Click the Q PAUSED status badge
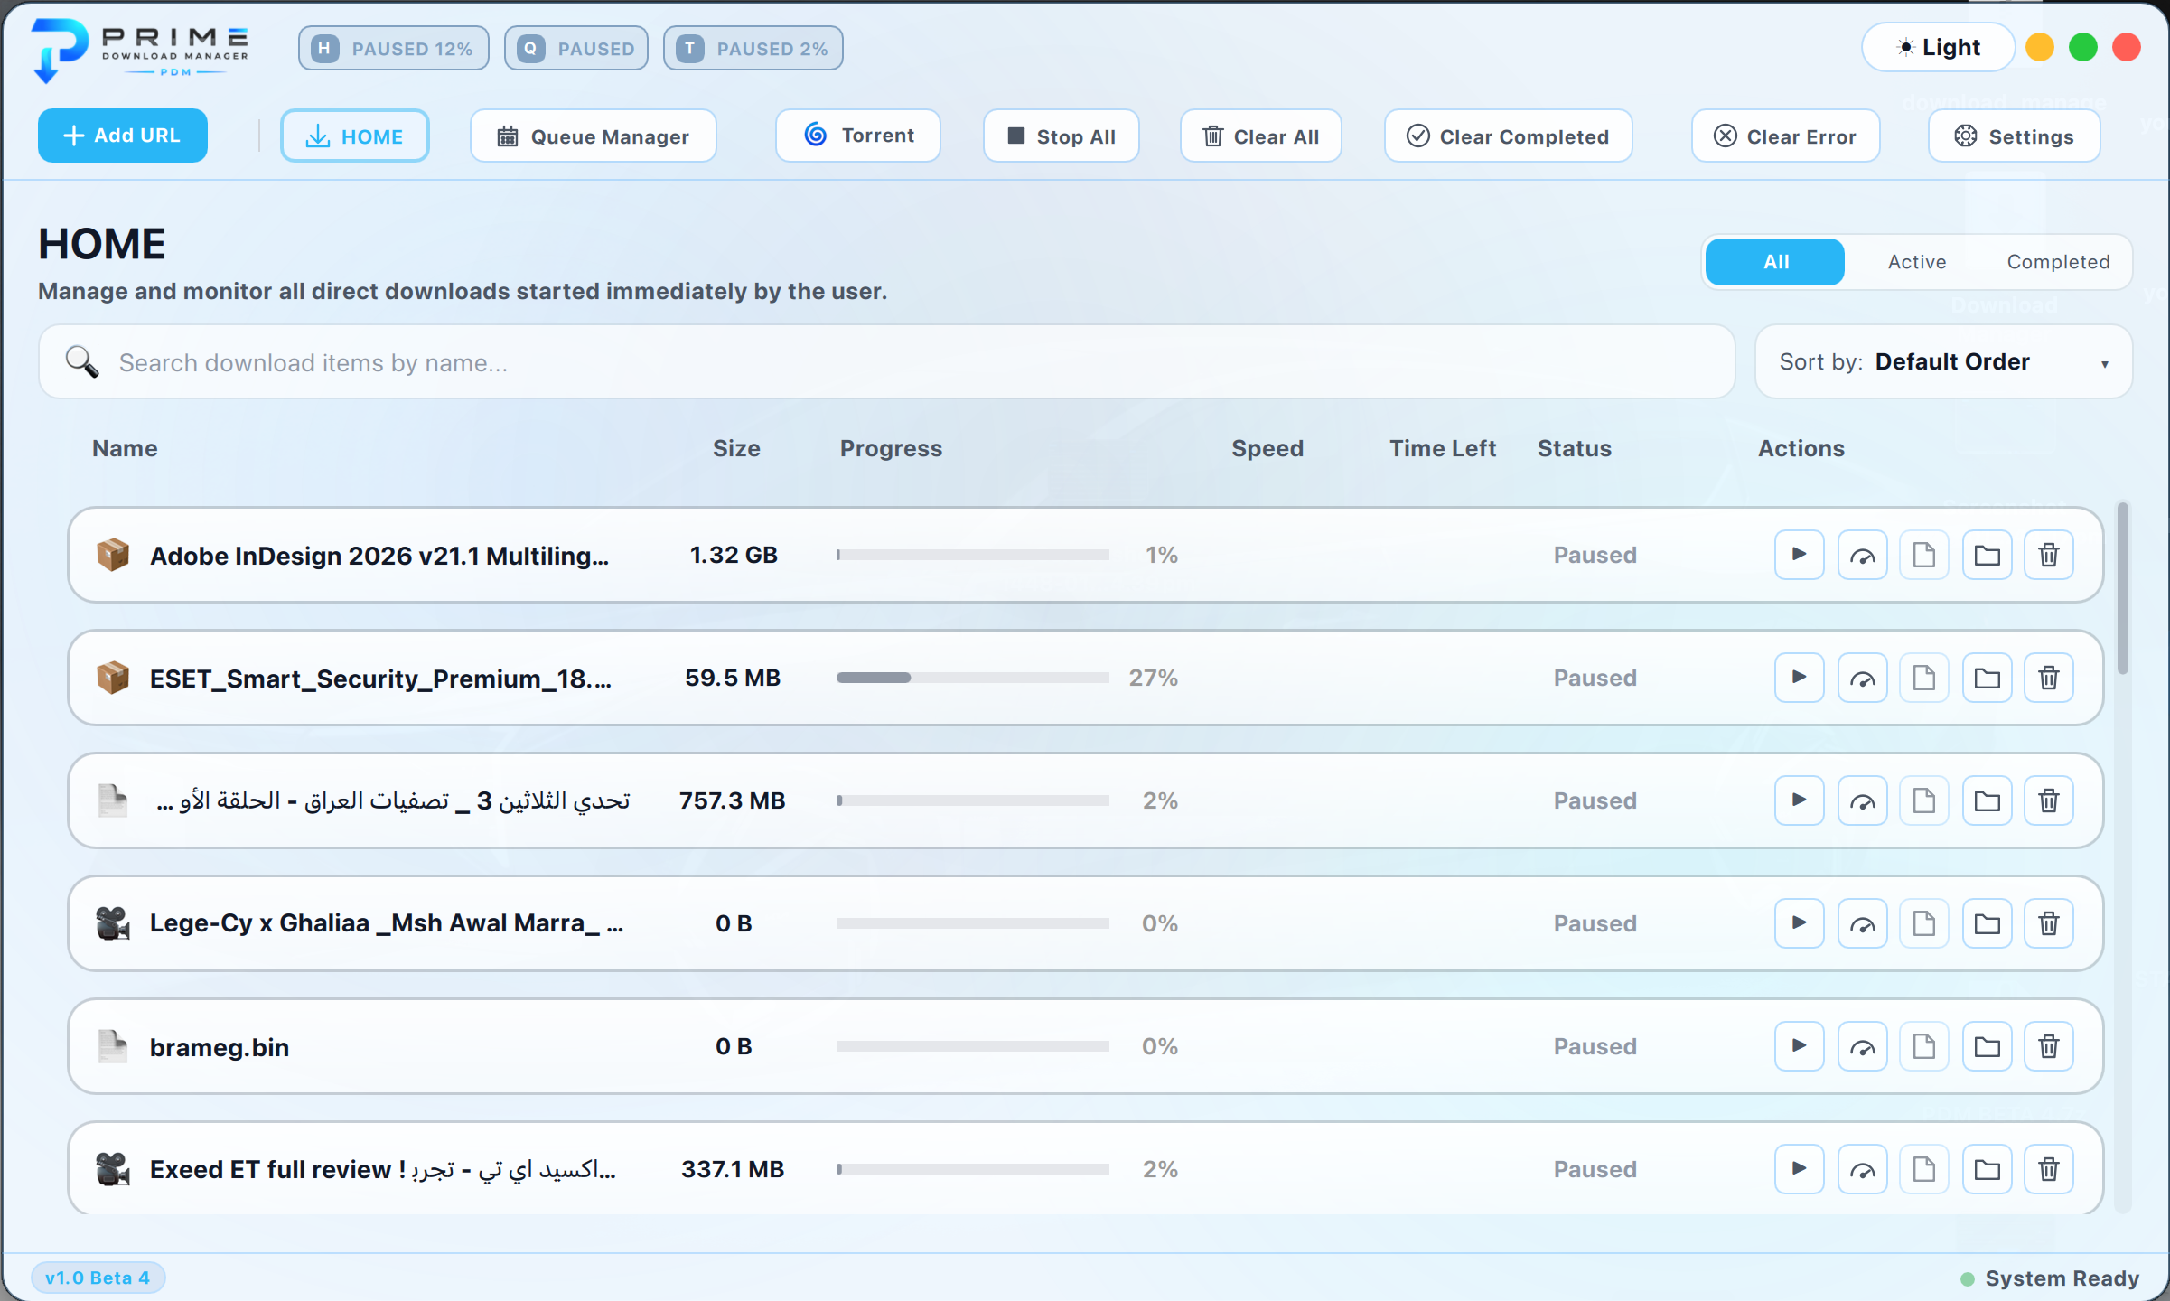This screenshot has width=2170, height=1301. (576, 49)
